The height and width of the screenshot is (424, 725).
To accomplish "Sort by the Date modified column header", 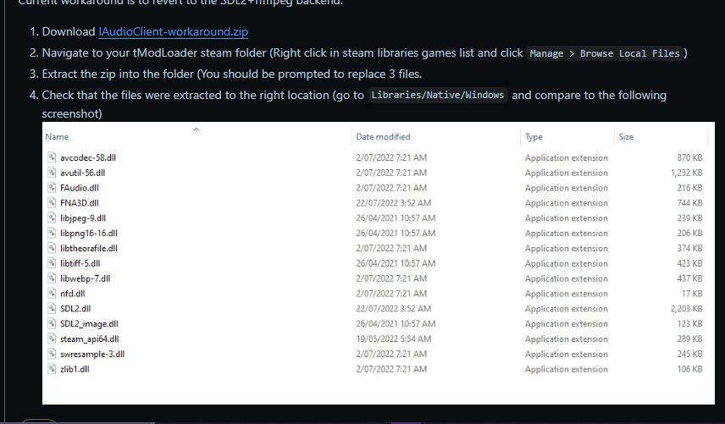I will [383, 136].
